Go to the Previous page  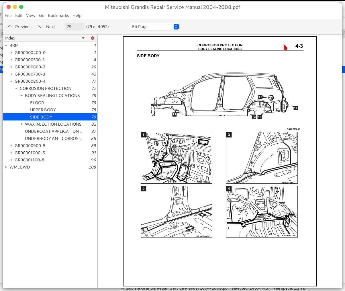tap(19, 27)
